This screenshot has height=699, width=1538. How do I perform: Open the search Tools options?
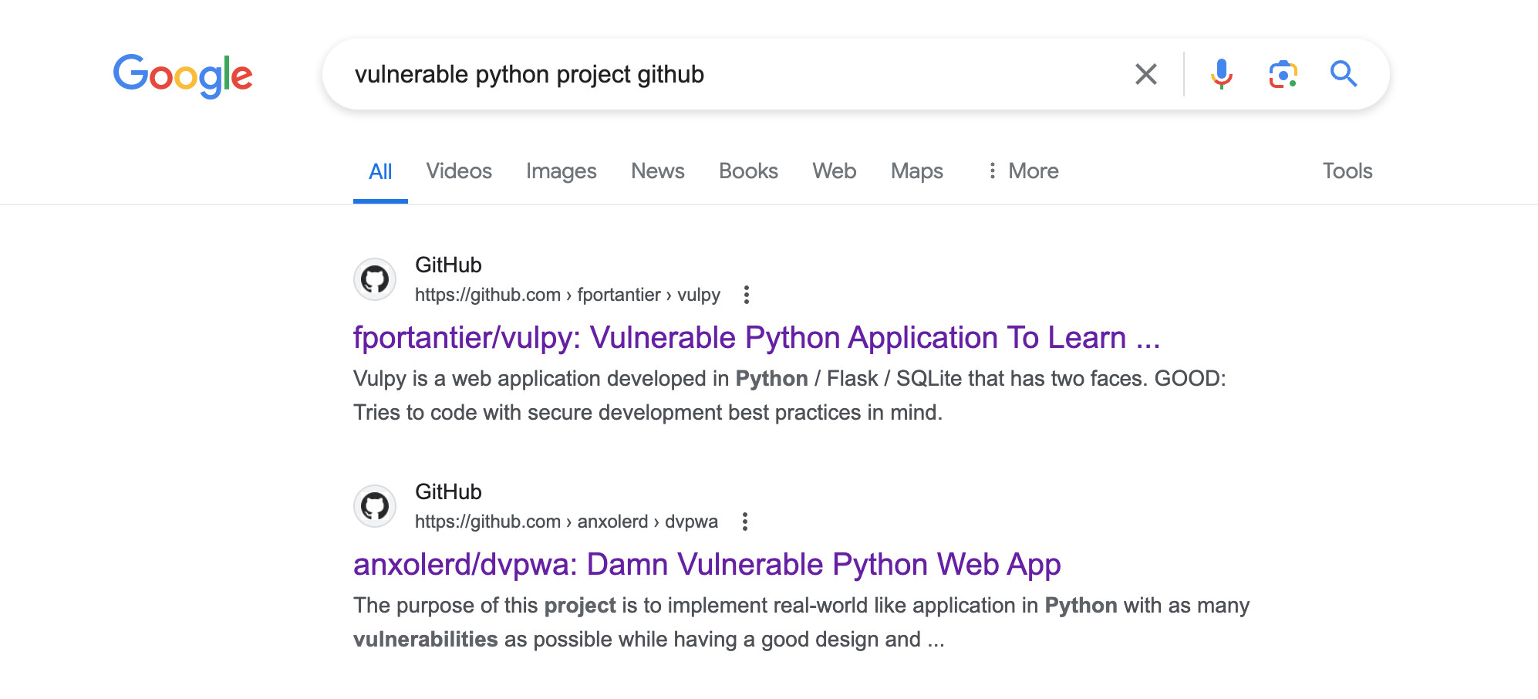point(1347,171)
